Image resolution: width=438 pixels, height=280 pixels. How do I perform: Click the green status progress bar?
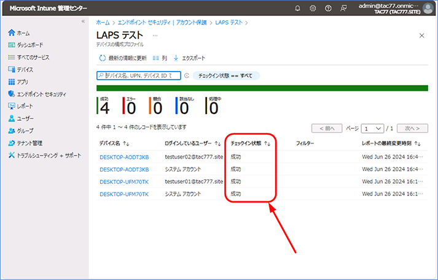click(262, 88)
